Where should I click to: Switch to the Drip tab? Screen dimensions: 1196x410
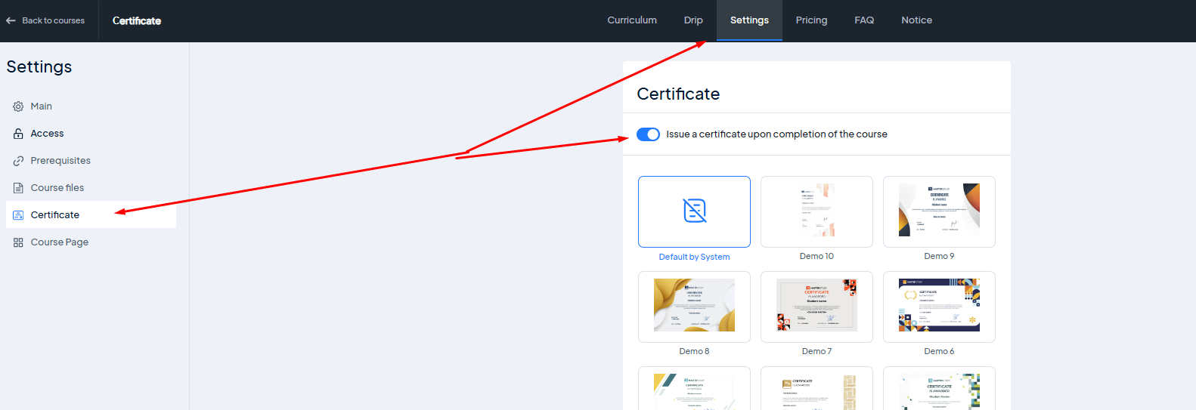click(x=693, y=20)
